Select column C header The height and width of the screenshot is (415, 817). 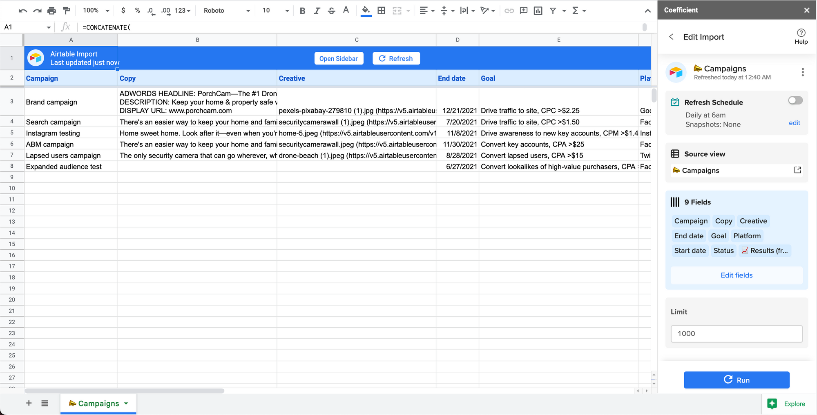click(x=357, y=40)
